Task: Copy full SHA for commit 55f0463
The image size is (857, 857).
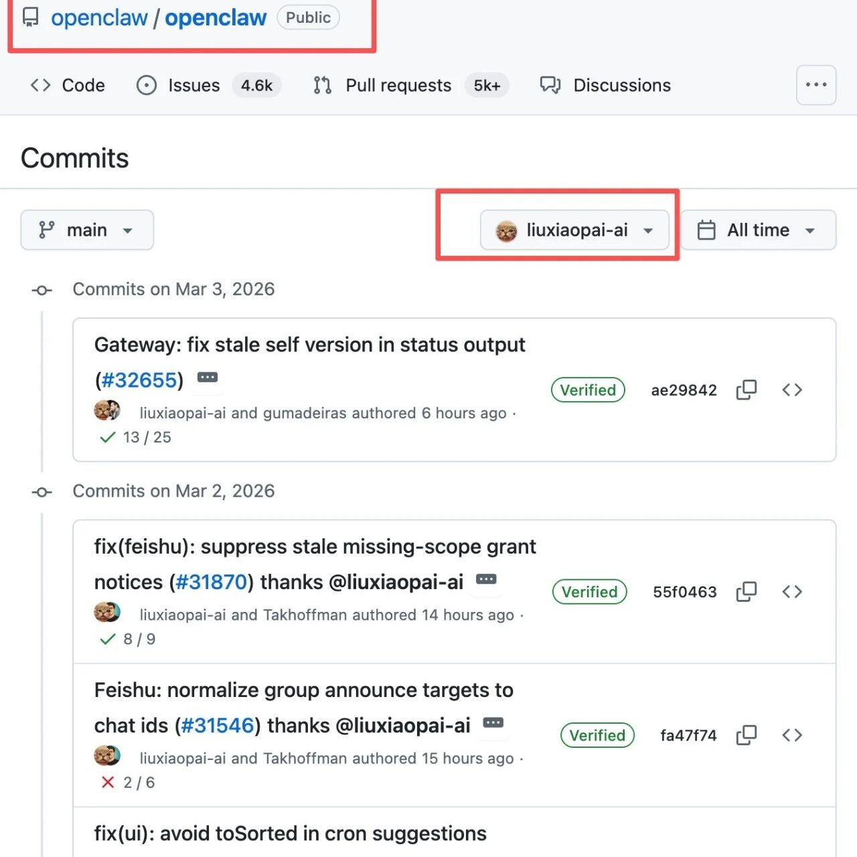Action: 746,592
